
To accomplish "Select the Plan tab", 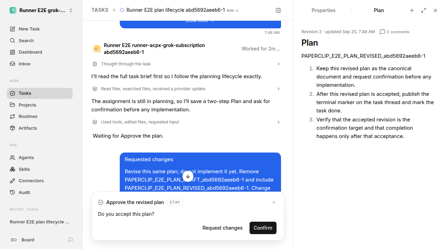I will 379,10.
